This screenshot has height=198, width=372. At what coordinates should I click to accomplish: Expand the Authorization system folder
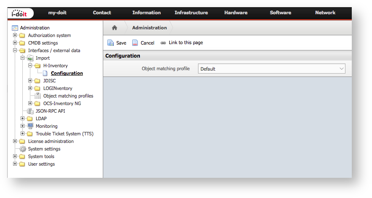pyautogui.click(x=15, y=35)
